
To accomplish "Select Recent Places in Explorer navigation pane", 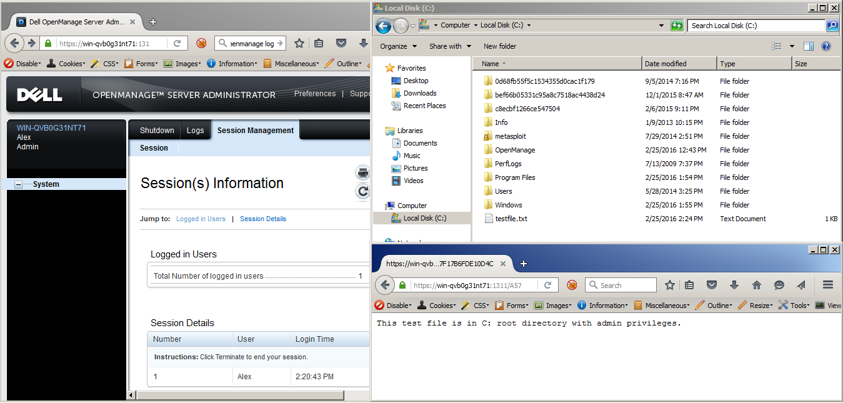I will 424,106.
